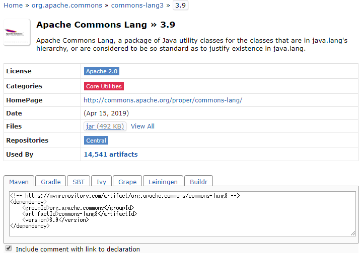Open the 14,541 artifacts link

click(x=110, y=155)
